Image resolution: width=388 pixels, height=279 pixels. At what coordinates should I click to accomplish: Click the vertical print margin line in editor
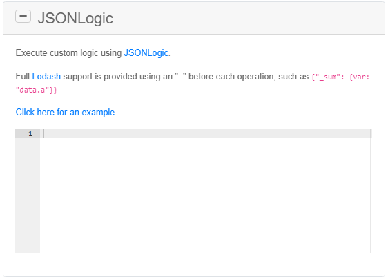tap(371, 191)
